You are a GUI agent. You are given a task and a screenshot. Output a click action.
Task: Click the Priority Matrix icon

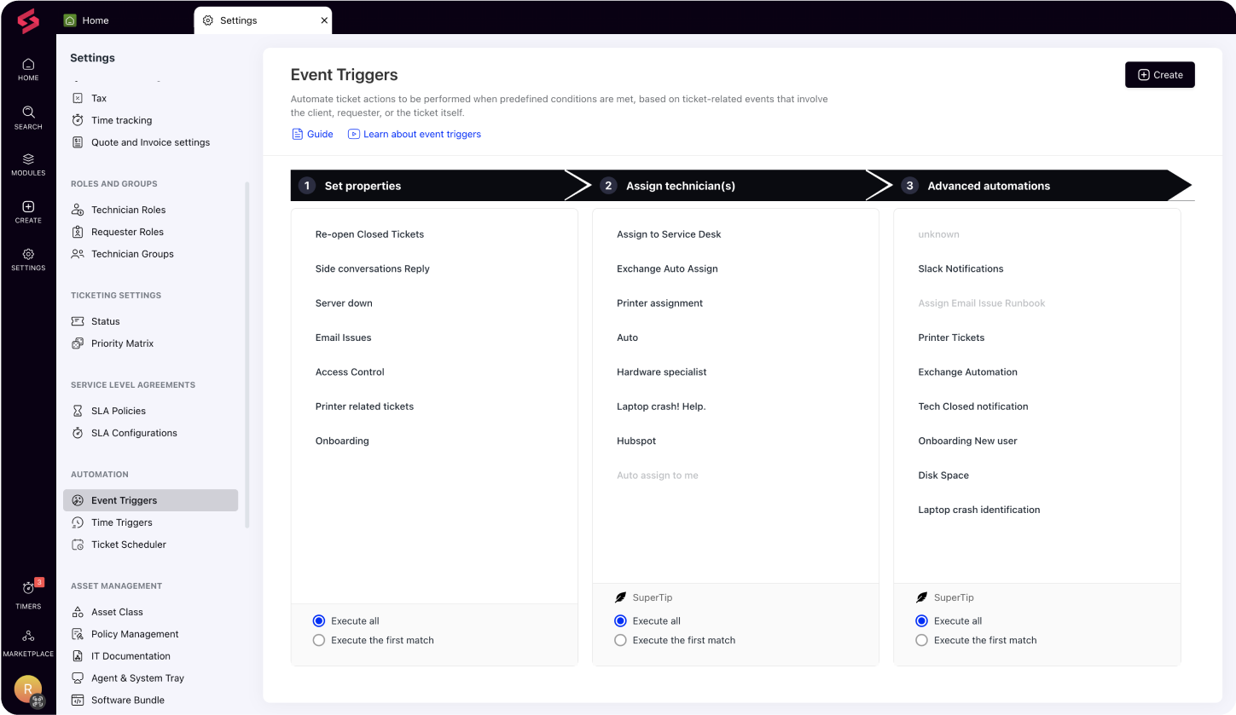pyautogui.click(x=78, y=343)
